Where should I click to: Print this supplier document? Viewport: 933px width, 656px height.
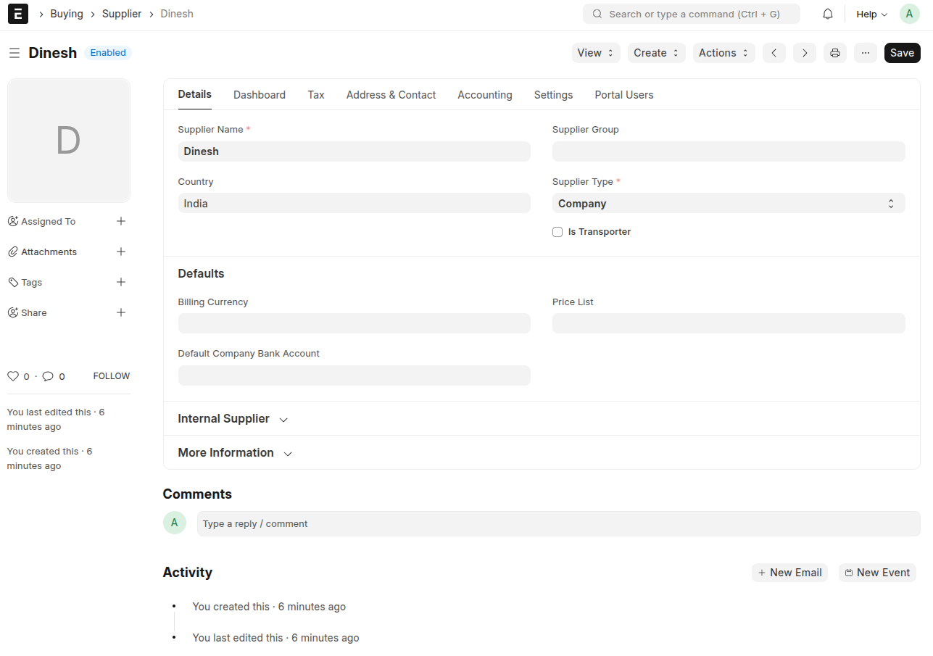point(835,53)
